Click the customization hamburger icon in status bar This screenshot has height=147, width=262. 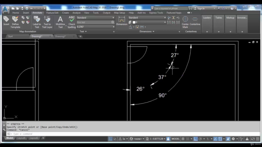(x=257, y=139)
